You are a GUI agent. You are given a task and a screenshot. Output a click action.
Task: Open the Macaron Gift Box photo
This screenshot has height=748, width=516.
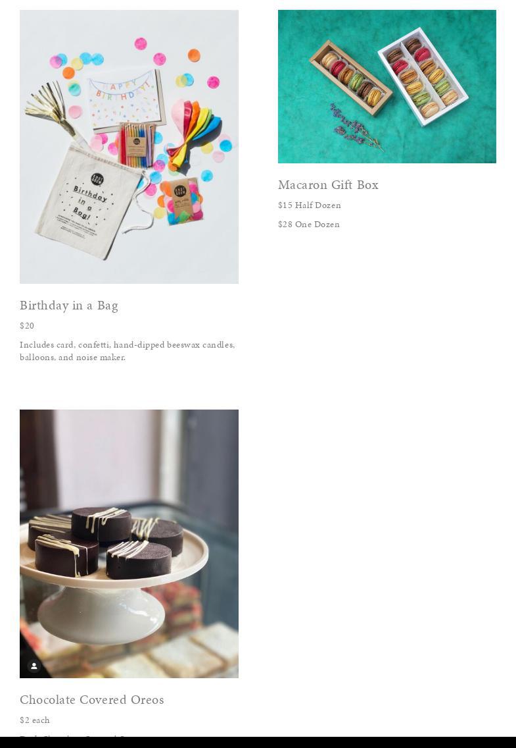(x=387, y=86)
